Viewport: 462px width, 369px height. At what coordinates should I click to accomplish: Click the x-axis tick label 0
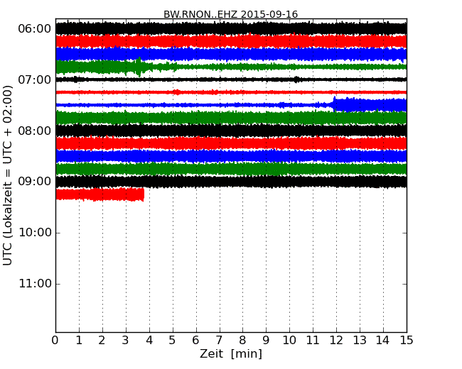55,341
